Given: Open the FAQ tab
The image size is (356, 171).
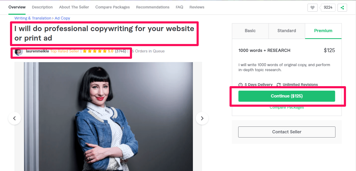Looking at the screenshot, I should [x=179, y=7].
